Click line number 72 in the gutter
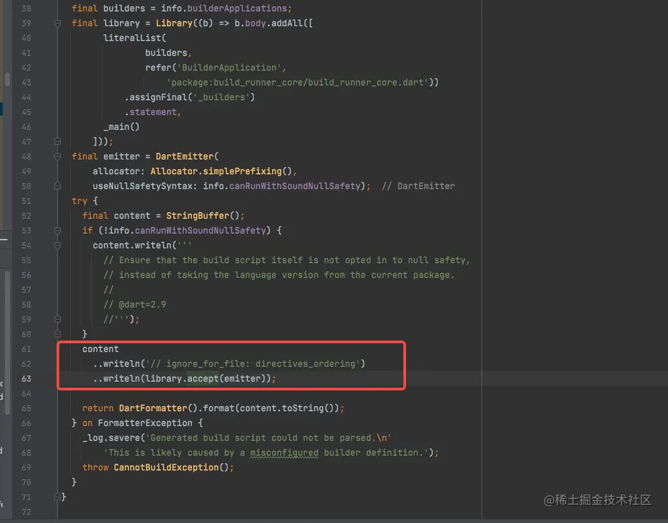The image size is (668, 523). point(26,512)
